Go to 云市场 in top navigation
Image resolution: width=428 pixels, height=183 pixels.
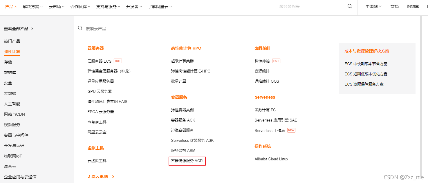tap(57, 7)
